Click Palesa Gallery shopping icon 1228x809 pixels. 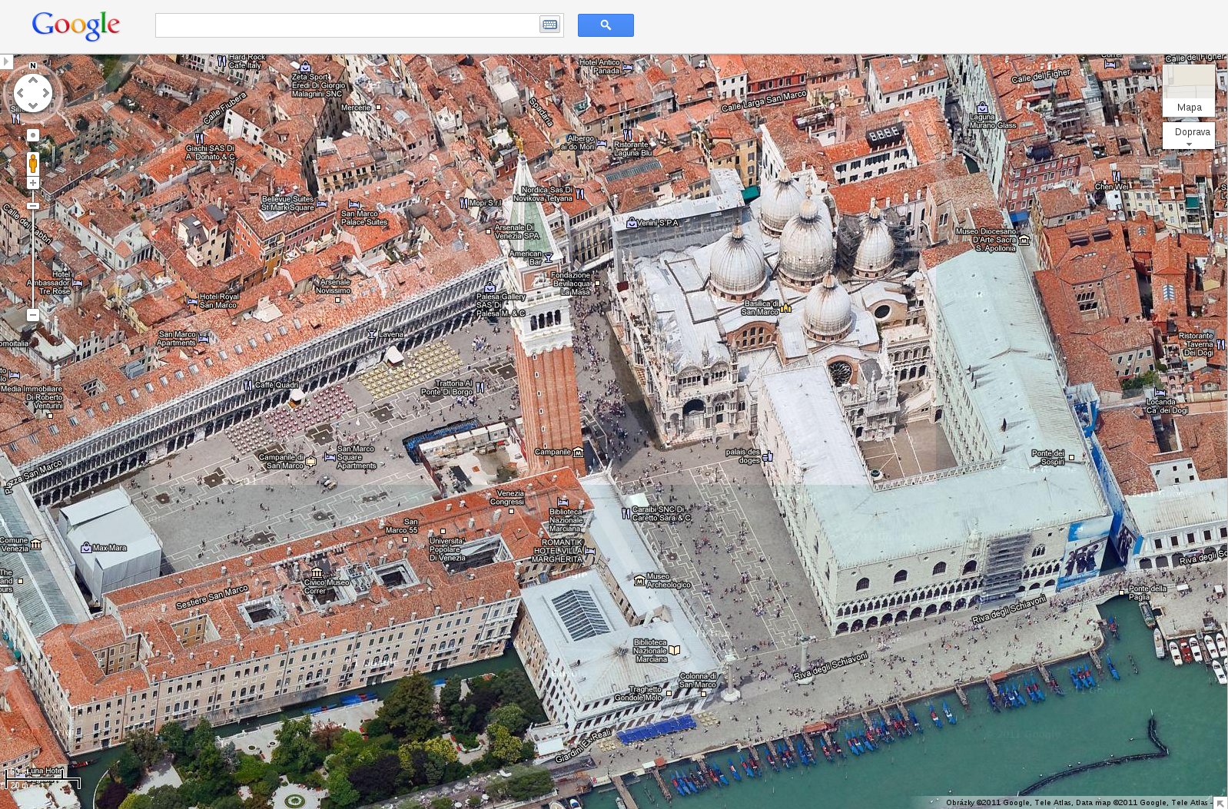[x=490, y=287]
